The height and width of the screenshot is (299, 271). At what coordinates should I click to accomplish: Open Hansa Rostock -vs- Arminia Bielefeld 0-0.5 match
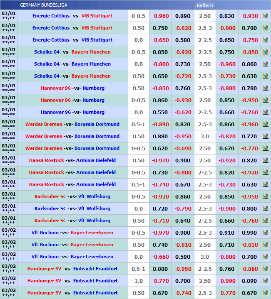[x=72, y=172]
